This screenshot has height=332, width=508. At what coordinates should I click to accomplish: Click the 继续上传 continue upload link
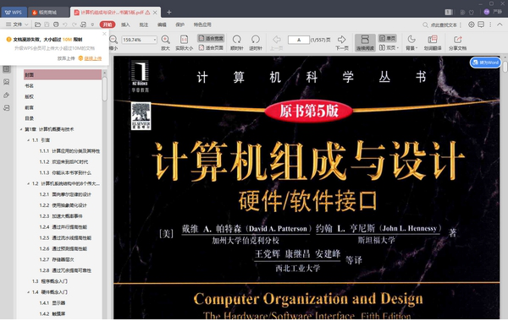[x=93, y=58]
